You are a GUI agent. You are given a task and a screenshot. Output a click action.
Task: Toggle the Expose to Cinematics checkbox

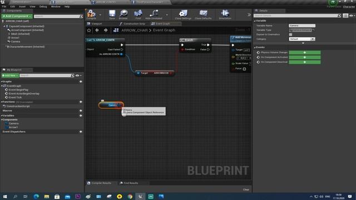pyautogui.click(x=290, y=34)
